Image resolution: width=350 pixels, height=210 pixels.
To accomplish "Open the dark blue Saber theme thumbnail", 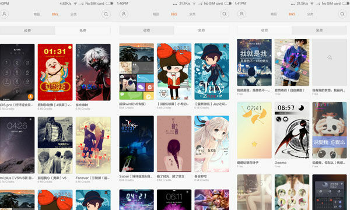I will click(136, 143).
